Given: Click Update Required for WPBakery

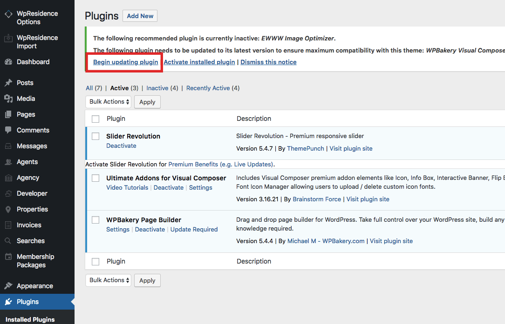Looking at the screenshot, I should 194,230.
